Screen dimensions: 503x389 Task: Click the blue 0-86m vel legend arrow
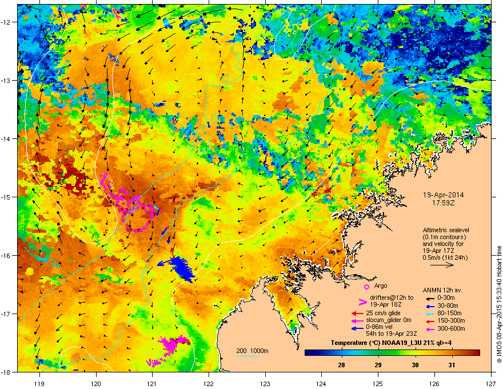357,328
